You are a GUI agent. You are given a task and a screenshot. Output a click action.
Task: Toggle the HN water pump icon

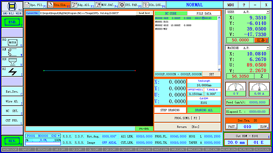12,62
